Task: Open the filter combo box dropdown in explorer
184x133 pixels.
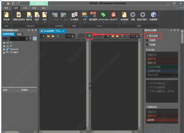Action: 27,38
